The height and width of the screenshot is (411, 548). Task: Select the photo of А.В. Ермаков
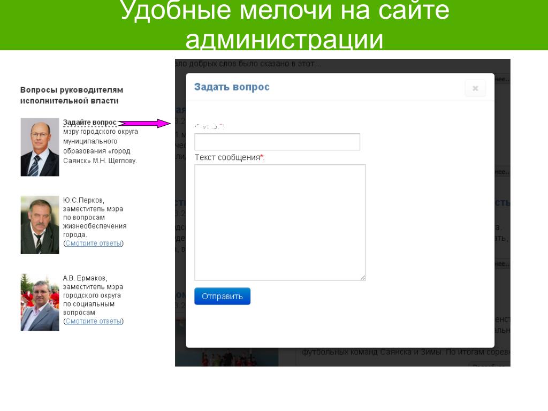click(40, 302)
